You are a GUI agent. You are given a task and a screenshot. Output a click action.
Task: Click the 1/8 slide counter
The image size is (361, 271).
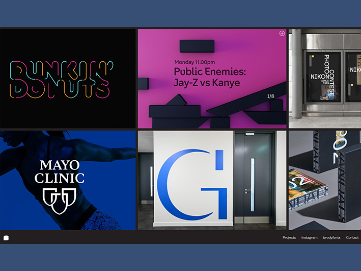tap(270, 96)
